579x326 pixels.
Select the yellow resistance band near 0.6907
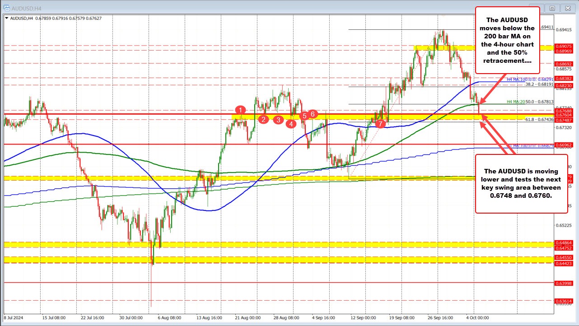(x=434, y=47)
